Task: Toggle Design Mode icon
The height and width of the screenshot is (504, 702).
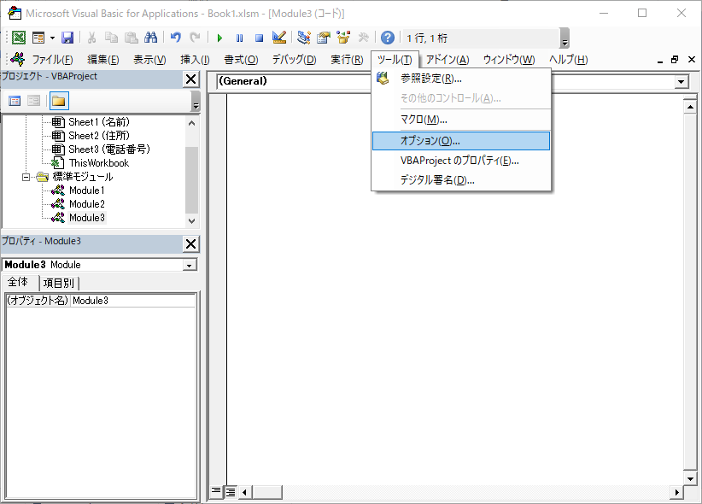Action: click(279, 38)
